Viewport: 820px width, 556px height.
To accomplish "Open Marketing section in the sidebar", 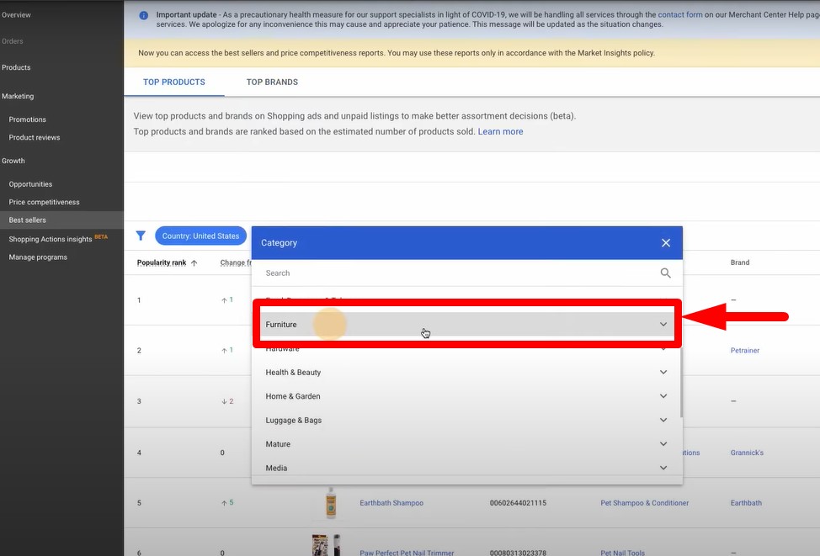I will pos(18,96).
